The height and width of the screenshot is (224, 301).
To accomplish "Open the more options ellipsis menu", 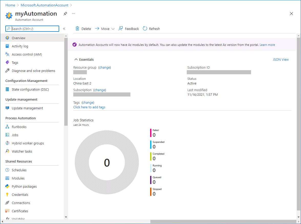I will (74, 14).
